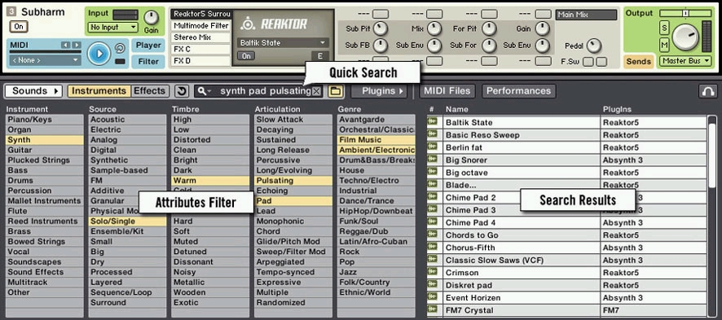Image resolution: width=722 pixels, height=320 pixels.
Task: Mute the output with M button
Action: click(x=664, y=45)
